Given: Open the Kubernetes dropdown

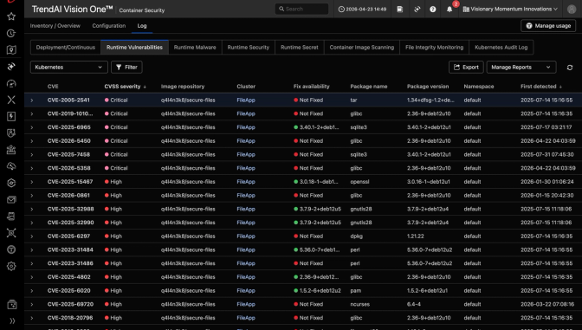Looking at the screenshot, I should click(69, 68).
